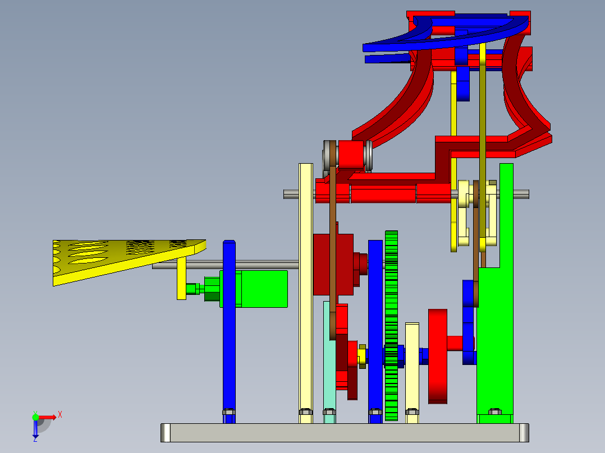Pick the large green spur gear
605x453 pixels.
391,326
